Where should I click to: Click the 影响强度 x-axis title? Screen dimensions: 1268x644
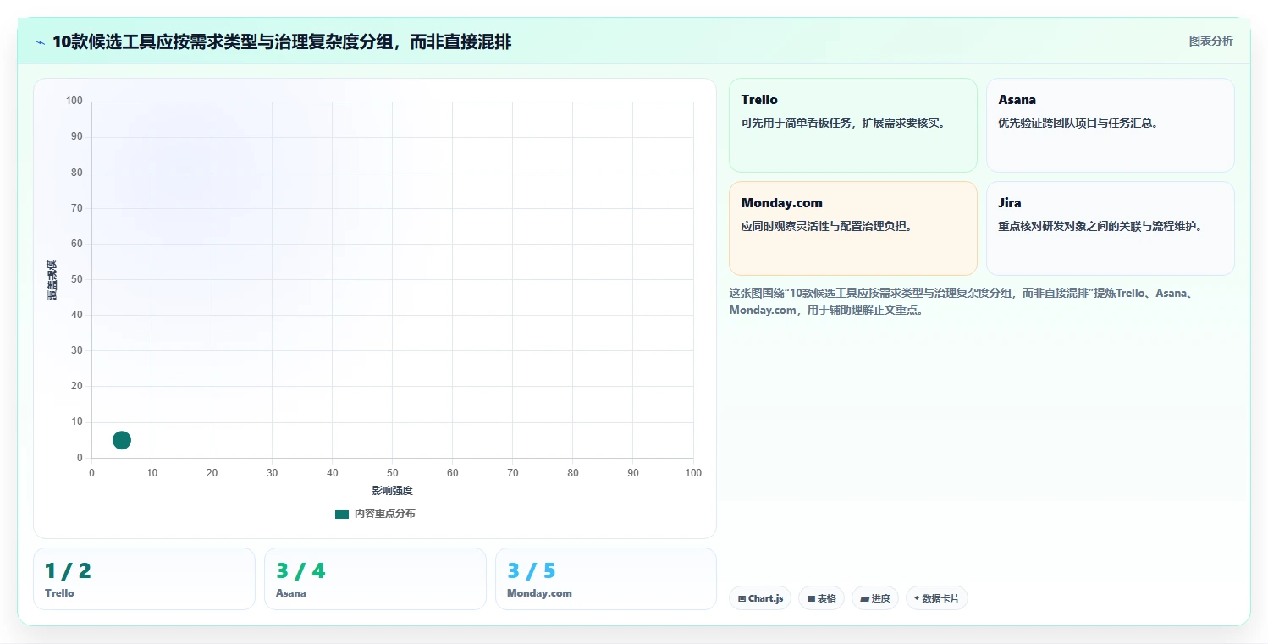(392, 491)
